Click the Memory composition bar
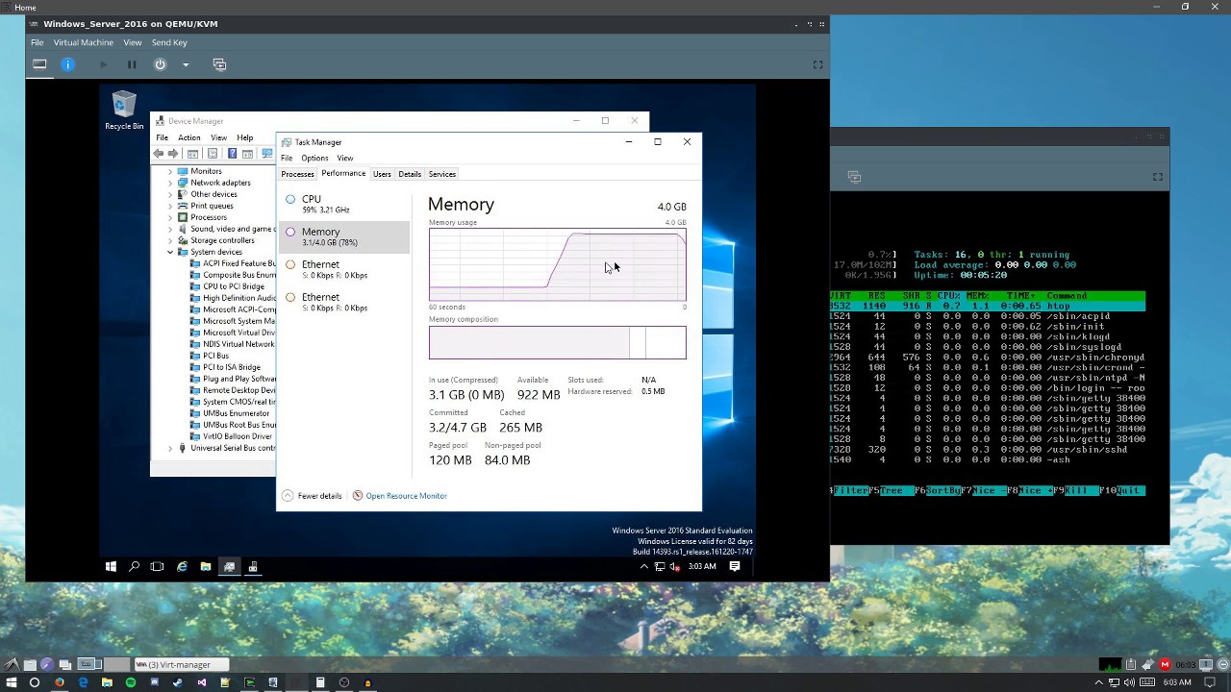1231x692 pixels. (558, 343)
